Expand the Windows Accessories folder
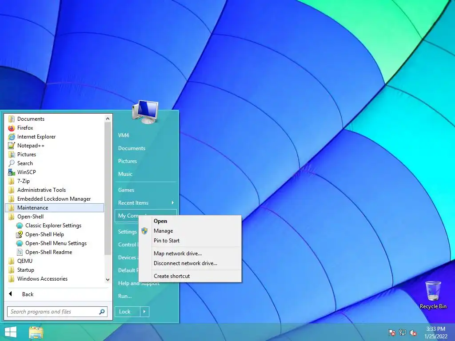The width and height of the screenshot is (455, 341). click(54, 279)
